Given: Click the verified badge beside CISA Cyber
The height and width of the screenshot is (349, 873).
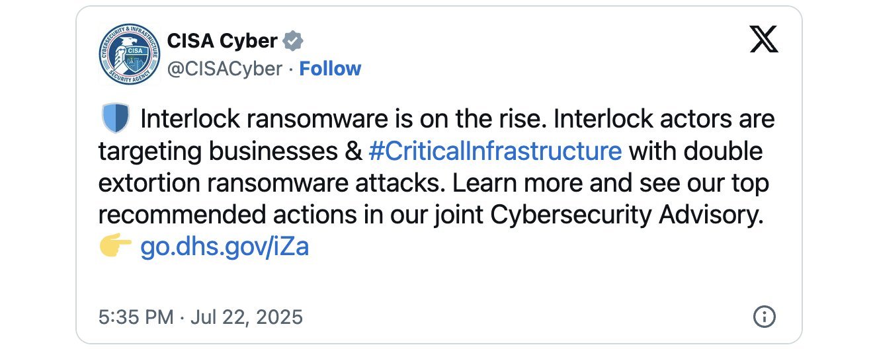Looking at the screenshot, I should (x=294, y=41).
